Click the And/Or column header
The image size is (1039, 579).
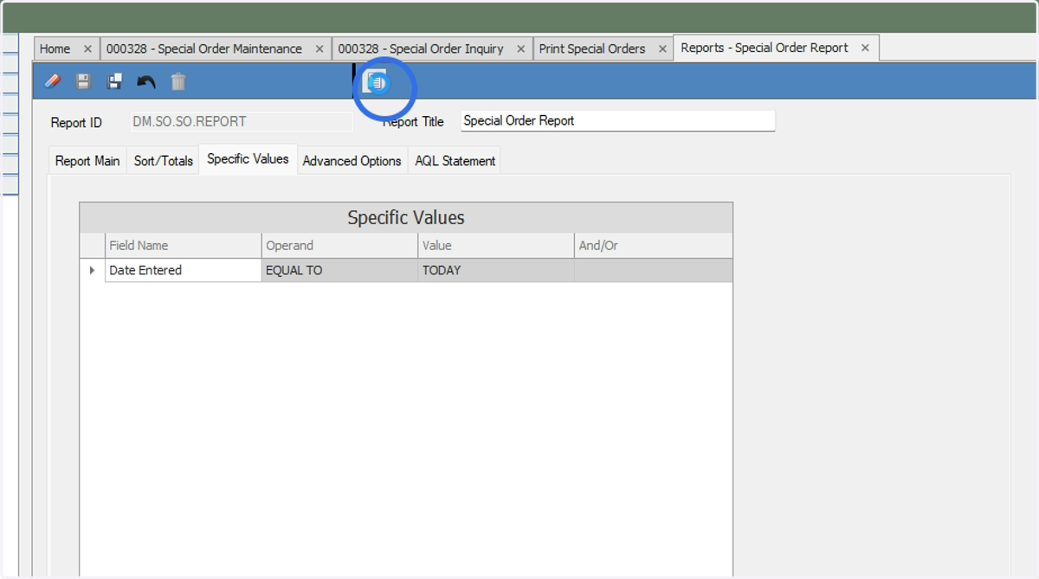coord(654,246)
